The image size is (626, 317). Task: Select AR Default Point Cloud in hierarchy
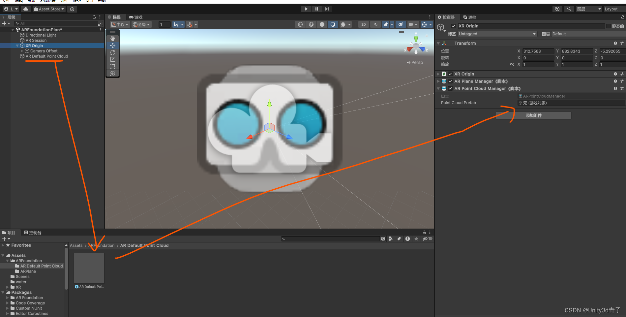coord(47,56)
